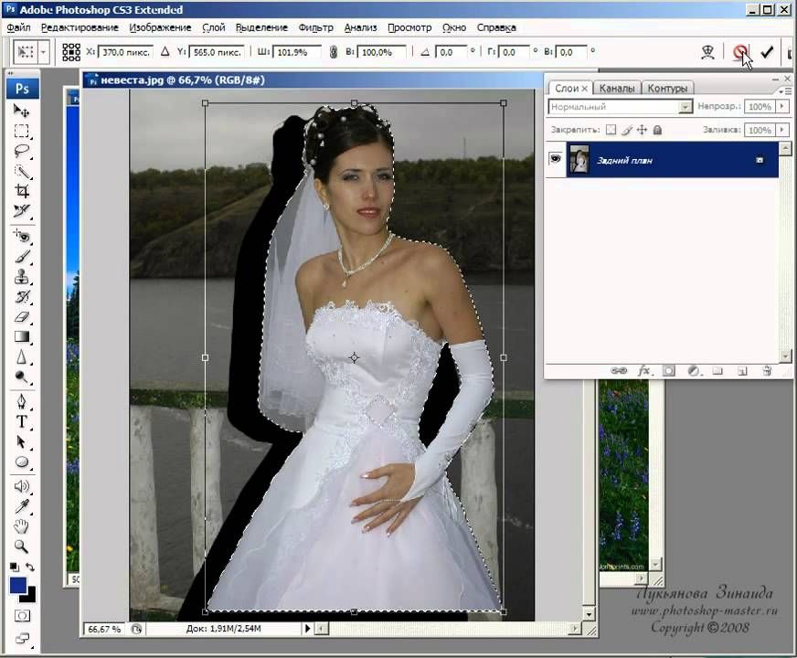
Task: Select the Eraser tool
Action: point(21,316)
